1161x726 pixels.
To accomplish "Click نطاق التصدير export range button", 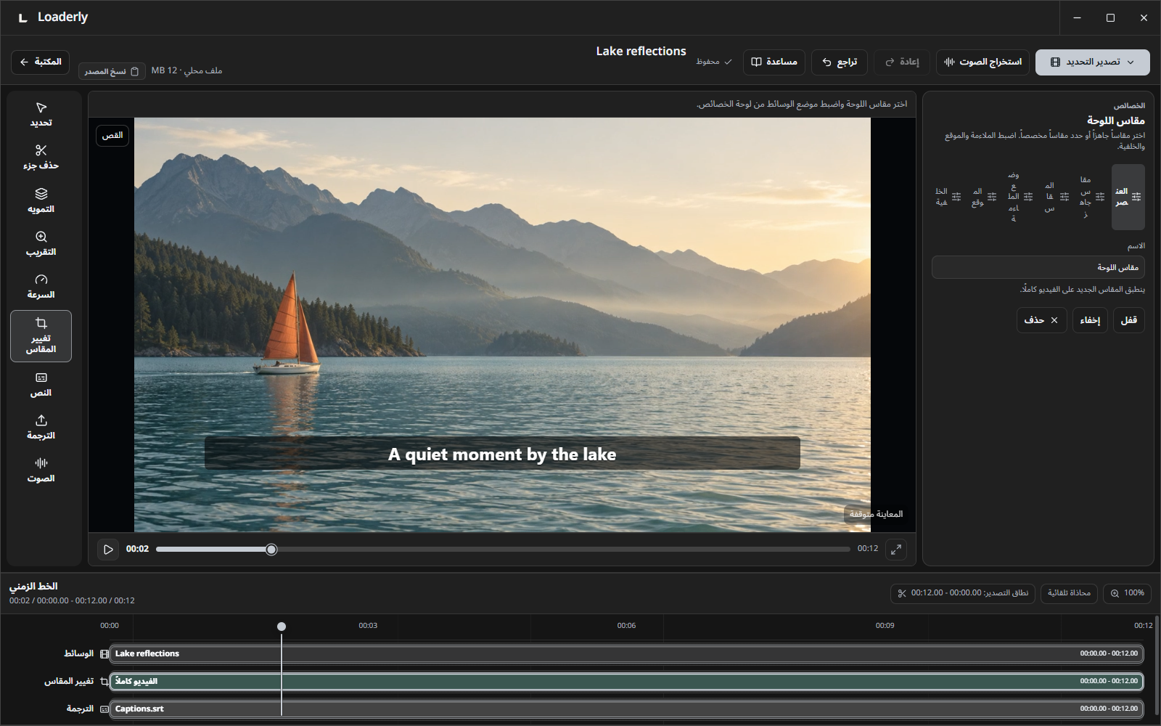I will click(x=963, y=593).
